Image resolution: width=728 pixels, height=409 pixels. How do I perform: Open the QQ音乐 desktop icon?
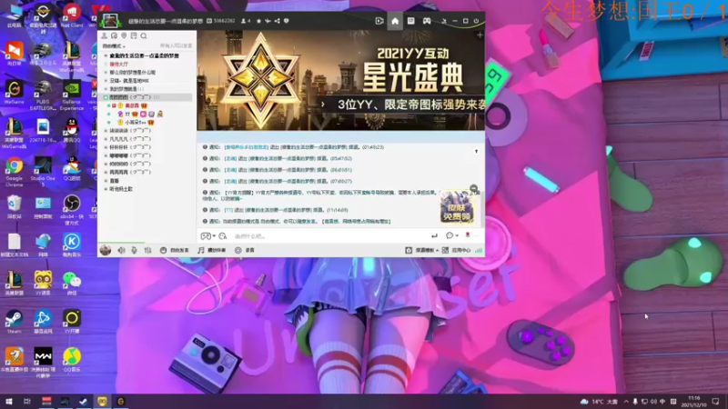pyautogui.click(x=72, y=360)
